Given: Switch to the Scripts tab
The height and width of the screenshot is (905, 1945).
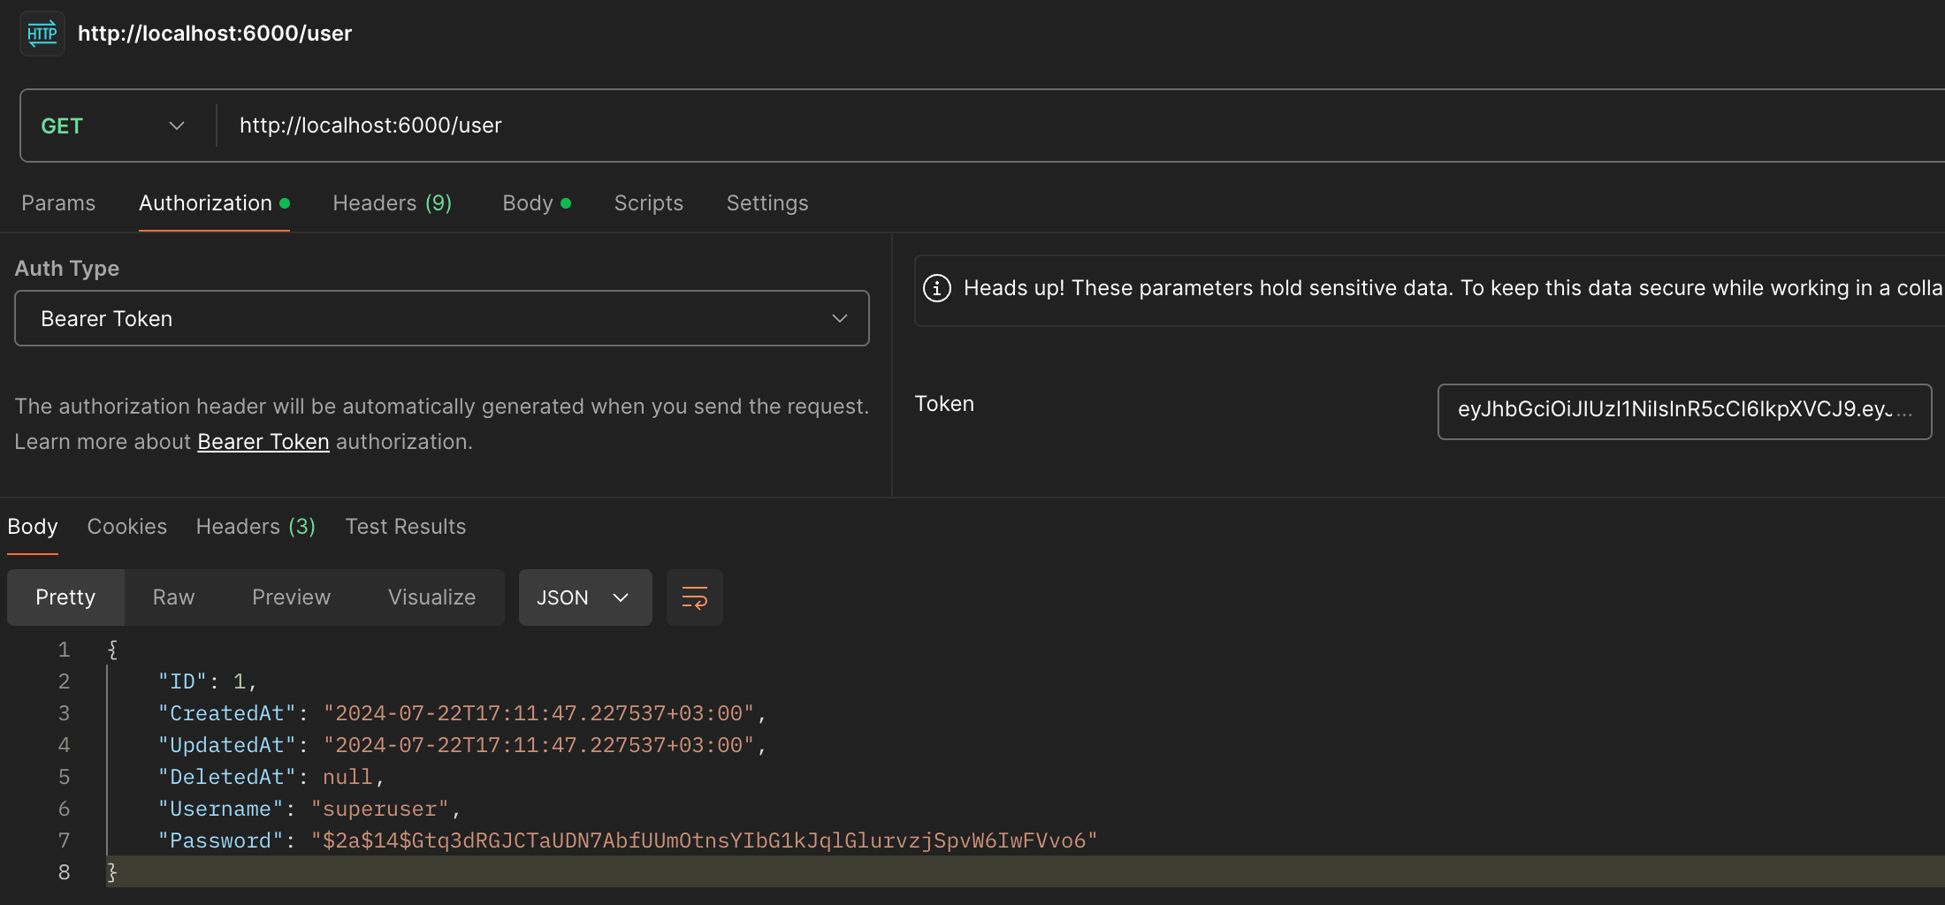Looking at the screenshot, I should tap(649, 203).
